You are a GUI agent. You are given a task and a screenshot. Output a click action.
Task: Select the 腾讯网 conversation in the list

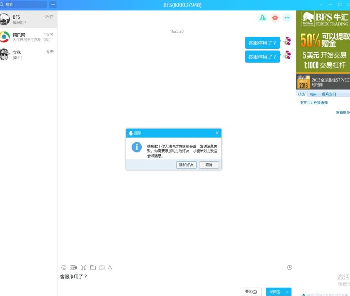point(29,37)
